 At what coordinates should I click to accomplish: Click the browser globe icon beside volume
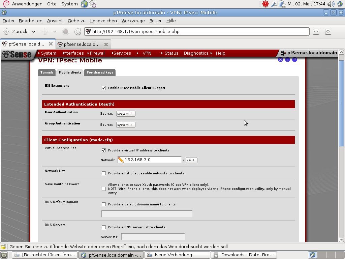pos(340,4)
